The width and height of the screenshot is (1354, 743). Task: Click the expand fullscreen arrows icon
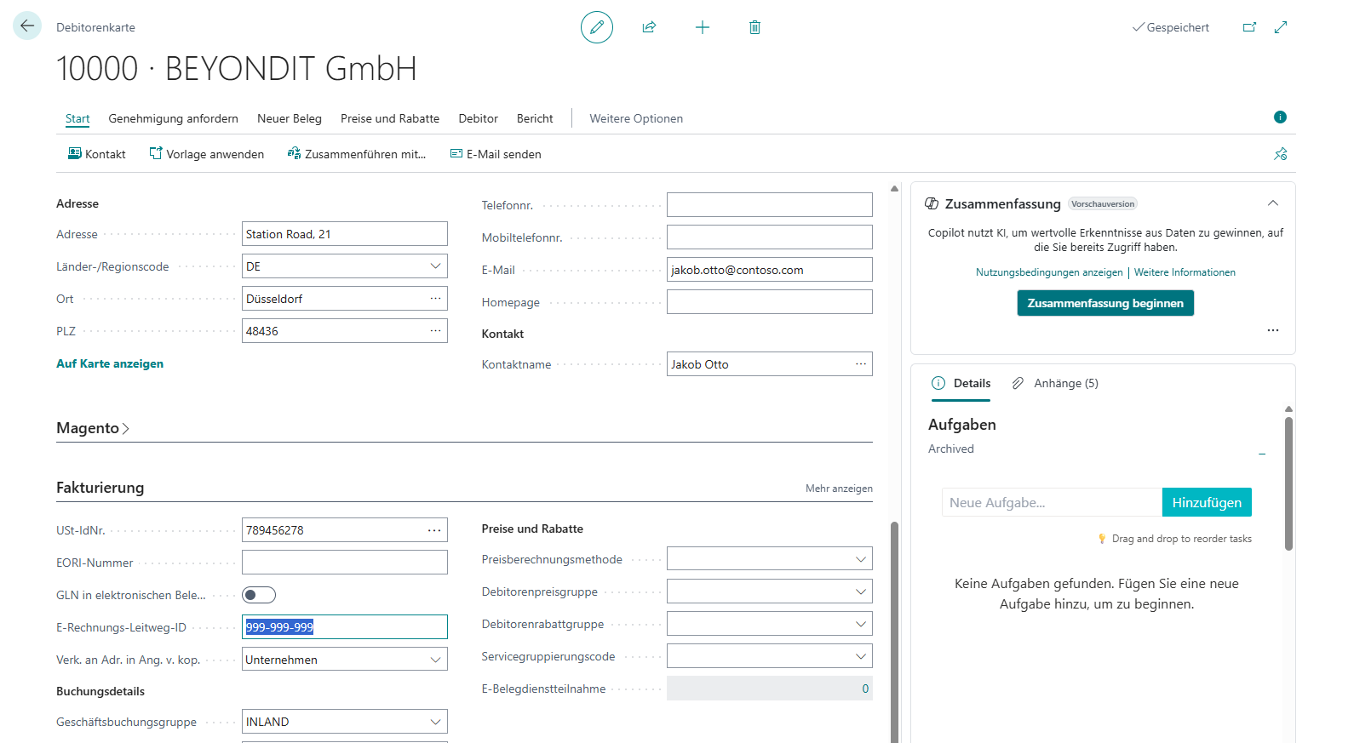[x=1281, y=27]
